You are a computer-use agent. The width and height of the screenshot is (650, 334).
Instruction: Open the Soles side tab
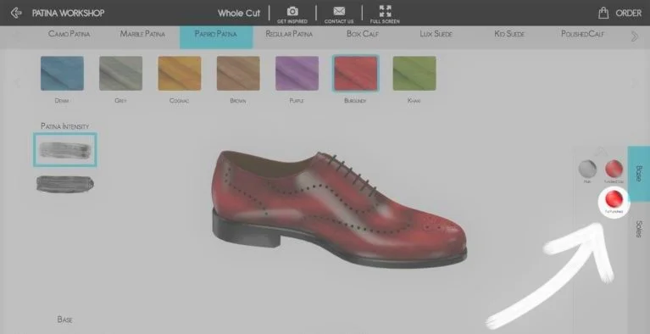tap(639, 229)
